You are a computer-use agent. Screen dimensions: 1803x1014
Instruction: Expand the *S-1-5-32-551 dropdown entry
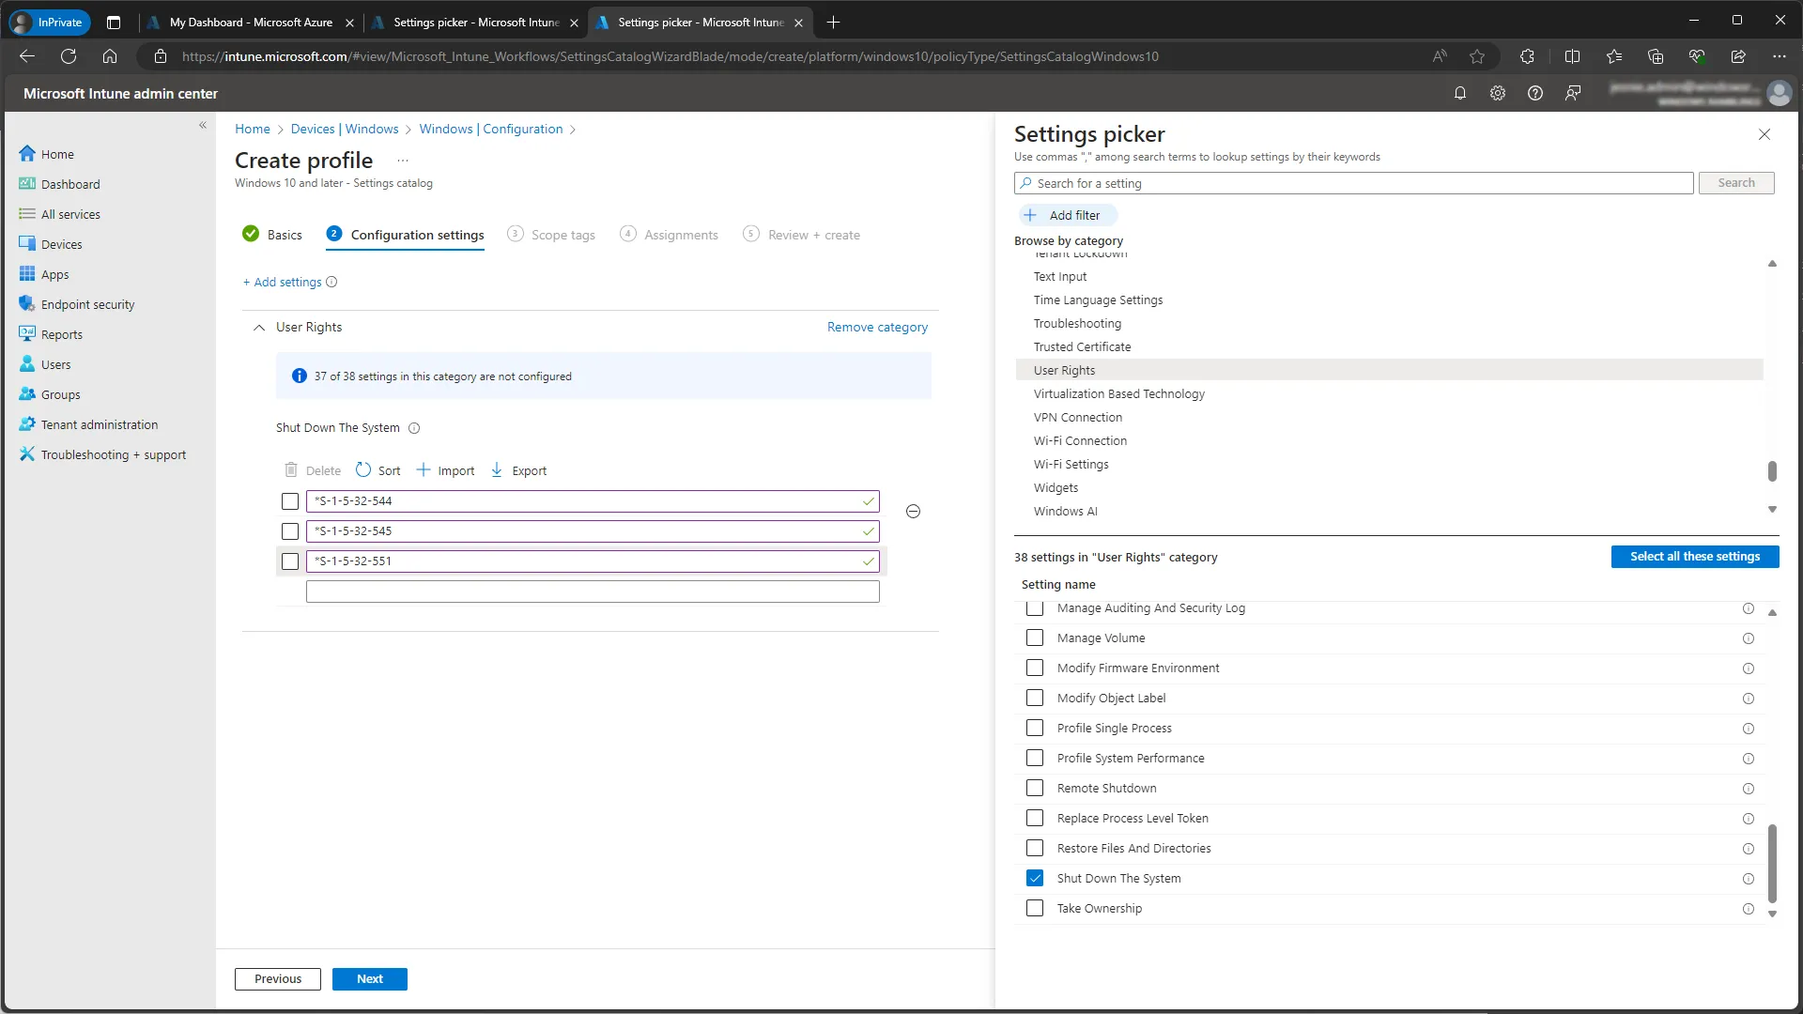click(867, 560)
